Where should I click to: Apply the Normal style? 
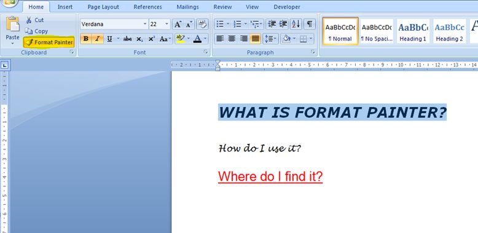point(340,31)
